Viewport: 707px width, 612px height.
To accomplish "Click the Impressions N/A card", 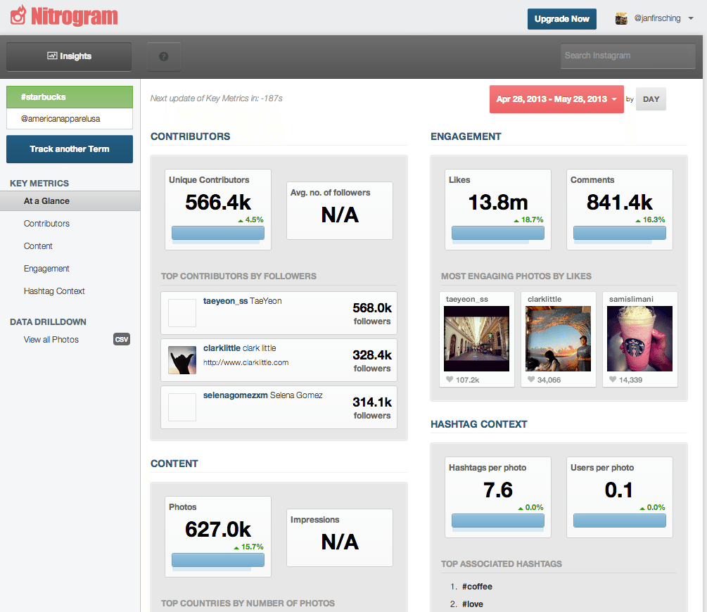I will pos(340,537).
